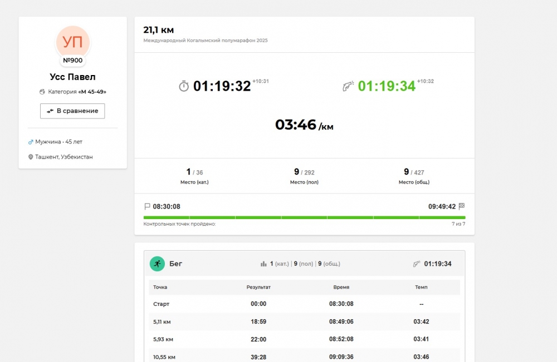The image size is (557, 362).
Task: Click the М 45-49 category label
Action: (92, 92)
